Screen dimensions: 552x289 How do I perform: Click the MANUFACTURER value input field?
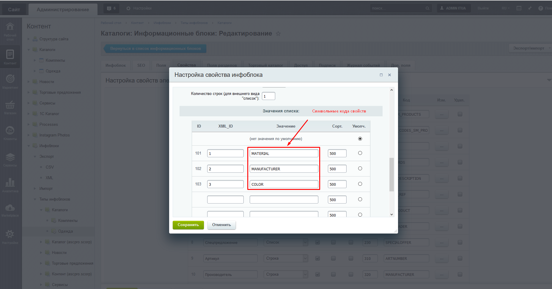[284, 169]
